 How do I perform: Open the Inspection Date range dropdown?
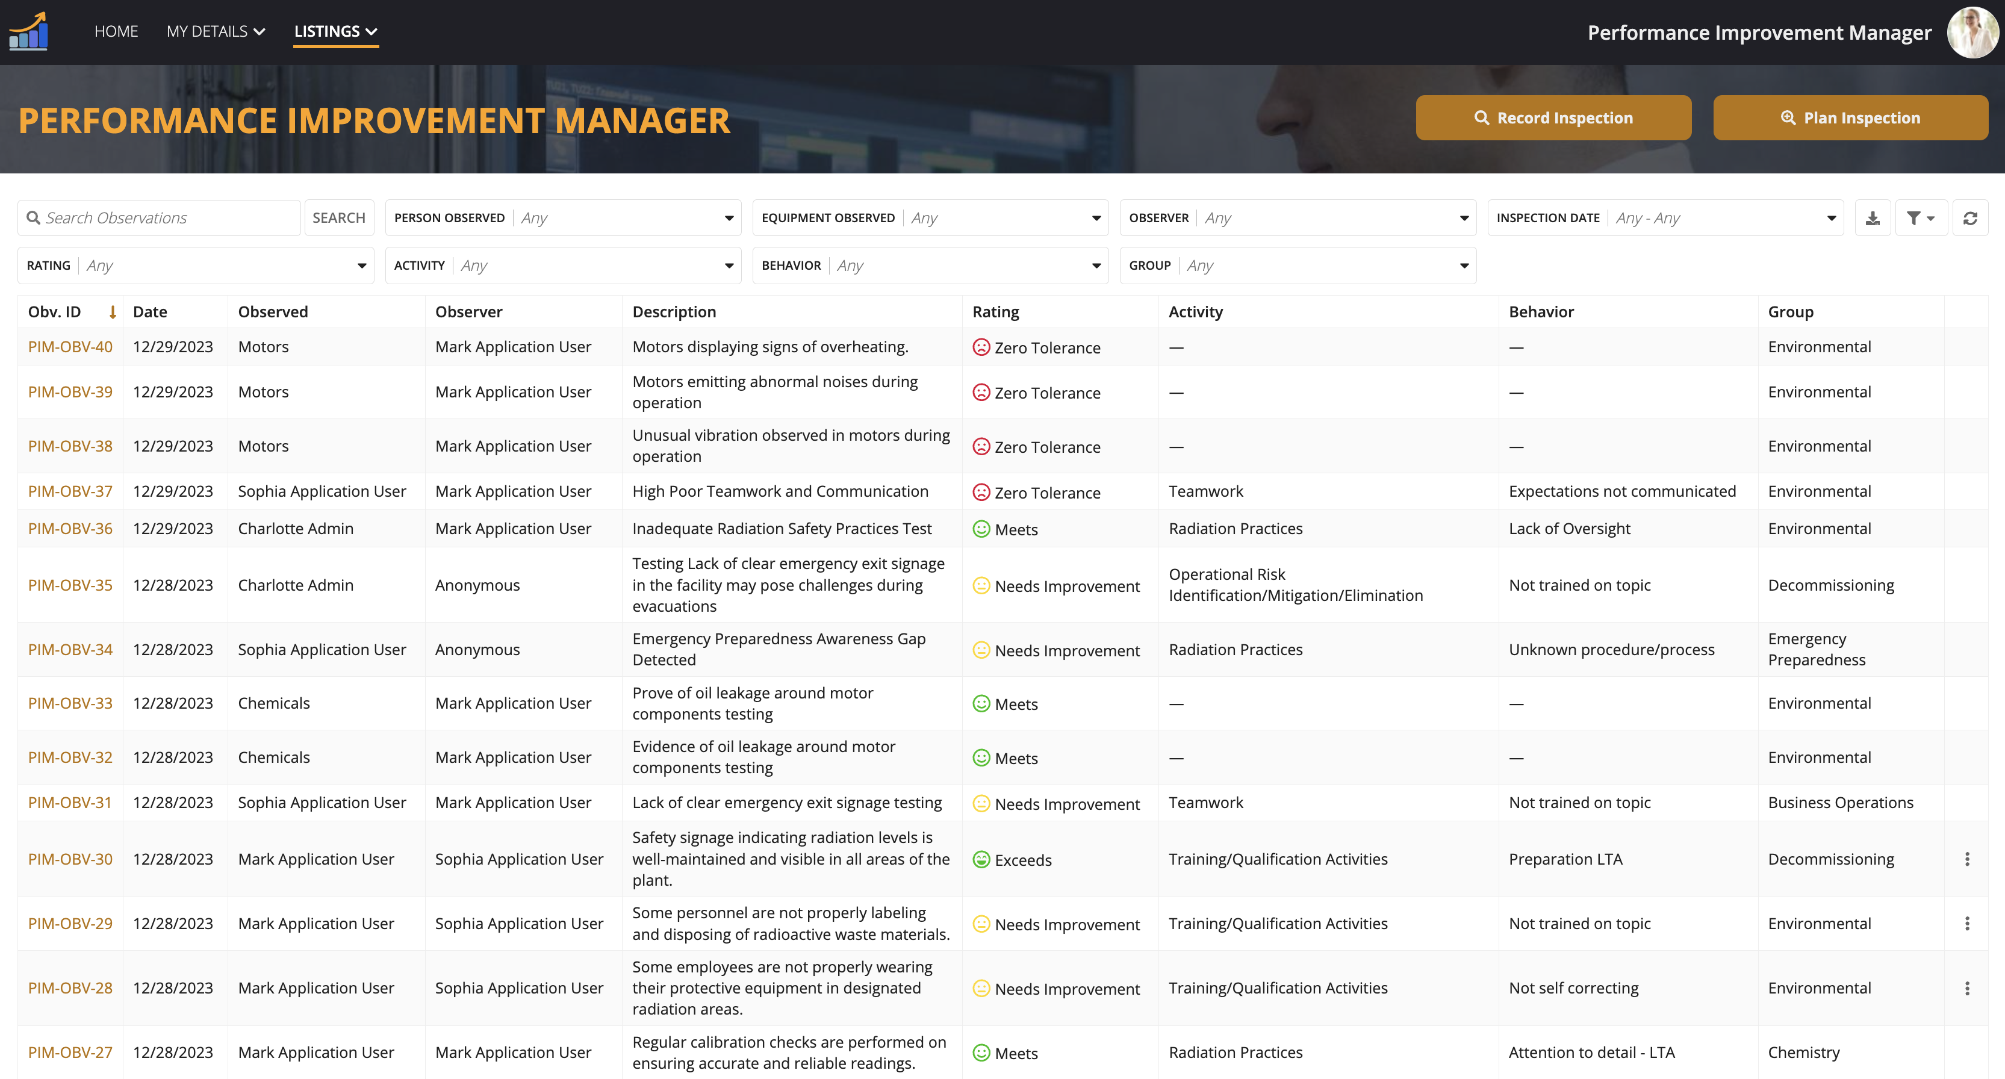(1665, 218)
